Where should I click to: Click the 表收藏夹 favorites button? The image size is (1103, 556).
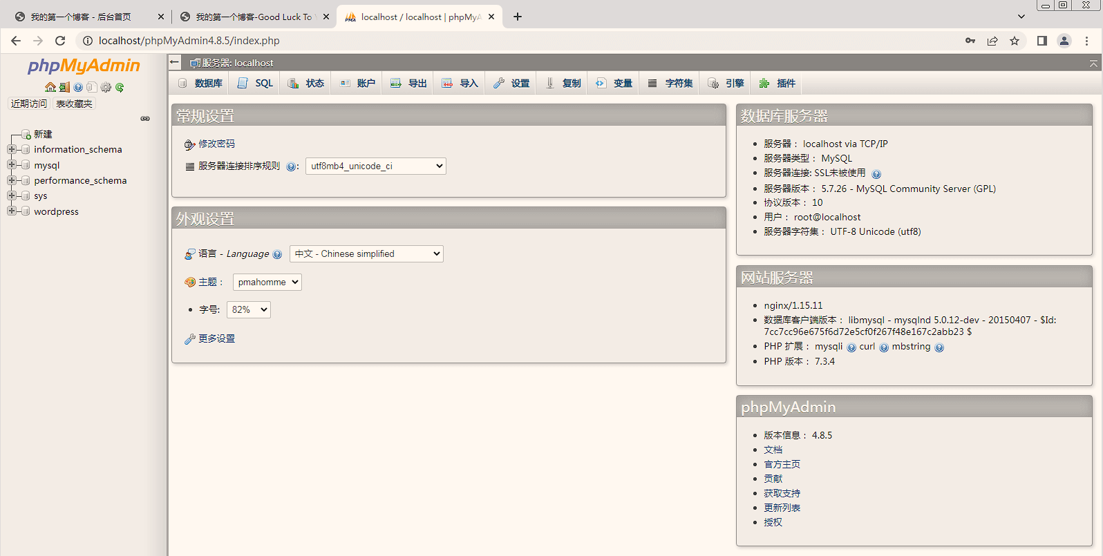(74, 104)
